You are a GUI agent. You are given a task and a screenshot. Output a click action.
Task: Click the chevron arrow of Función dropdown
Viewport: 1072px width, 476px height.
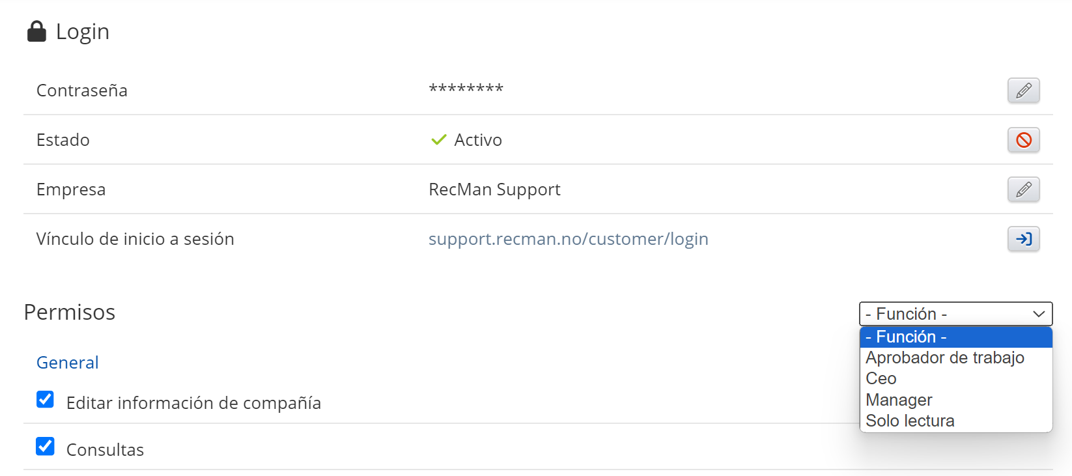pyautogui.click(x=1039, y=314)
